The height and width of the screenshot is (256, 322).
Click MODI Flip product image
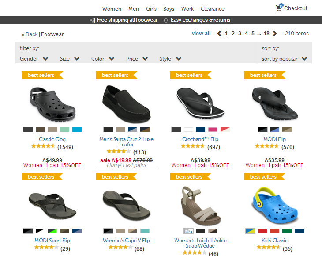coord(275,103)
